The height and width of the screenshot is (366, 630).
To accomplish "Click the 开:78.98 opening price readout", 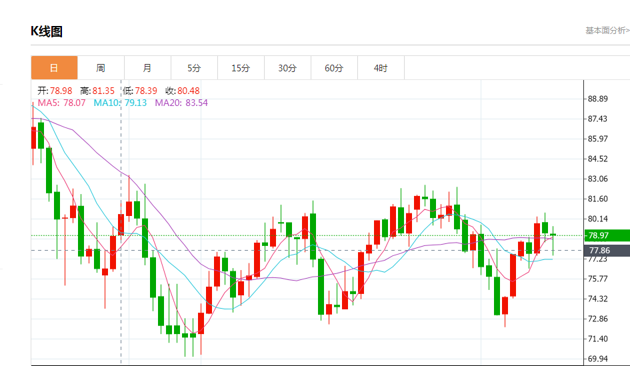I will pyautogui.click(x=55, y=91).
